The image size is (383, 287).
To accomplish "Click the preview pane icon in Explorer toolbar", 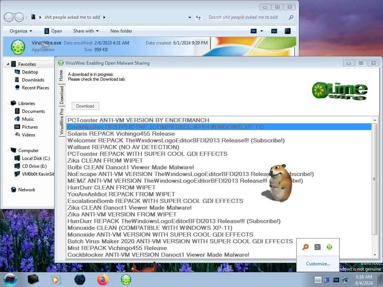I will (274, 31).
